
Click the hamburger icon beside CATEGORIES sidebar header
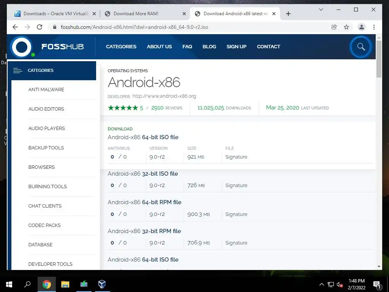coord(17,70)
